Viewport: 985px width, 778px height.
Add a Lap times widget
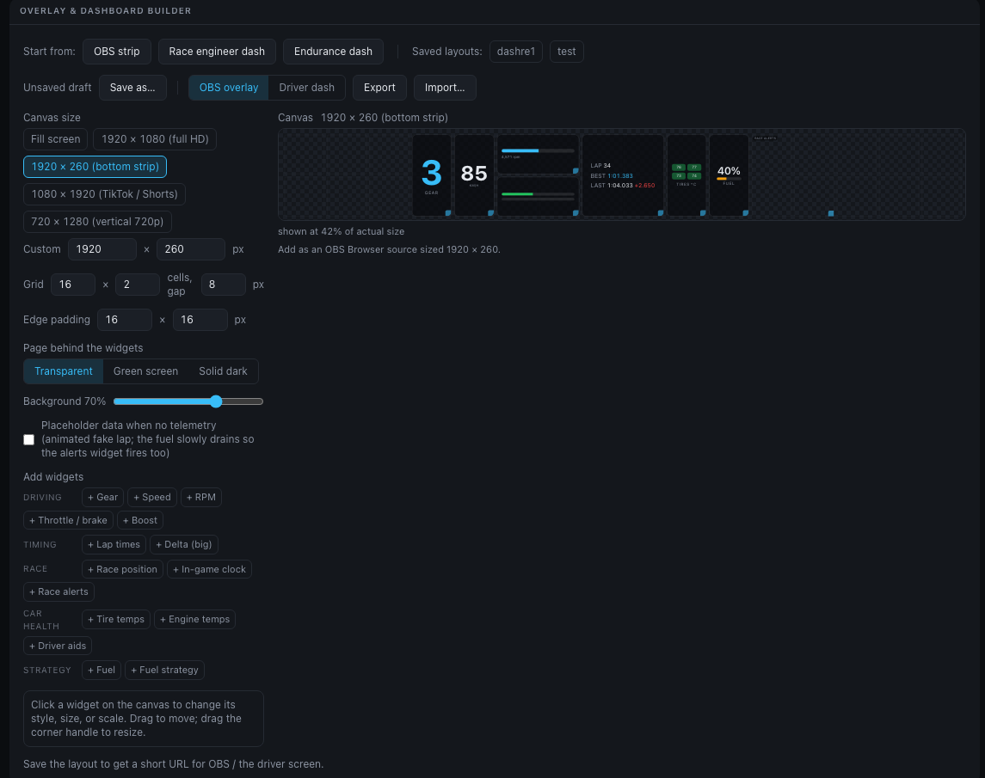114,544
